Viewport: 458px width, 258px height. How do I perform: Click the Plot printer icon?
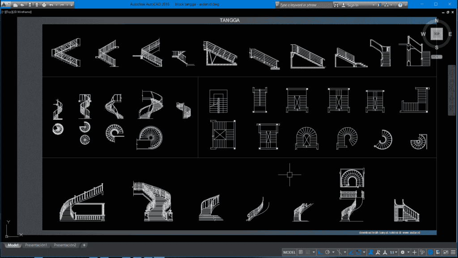[x=44, y=5]
